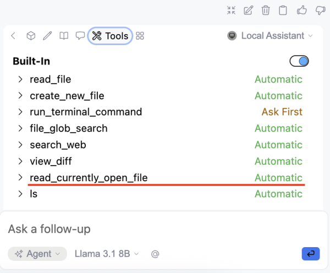Open the grid blocks icon beside Tools
Image resolution: width=330 pixels, height=273 pixels.
[140, 36]
